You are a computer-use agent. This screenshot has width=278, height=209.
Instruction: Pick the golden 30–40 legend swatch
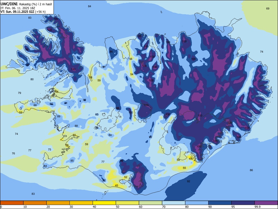[x=81, y=203]
